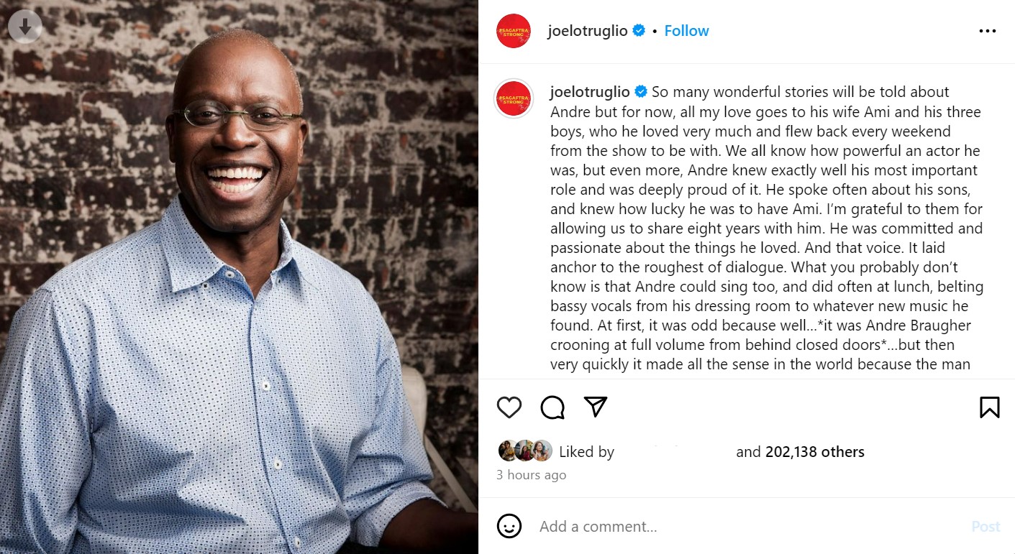Click the verified badge in the header
This screenshot has width=1015, height=554.
pyautogui.click(x=639, y=31)
